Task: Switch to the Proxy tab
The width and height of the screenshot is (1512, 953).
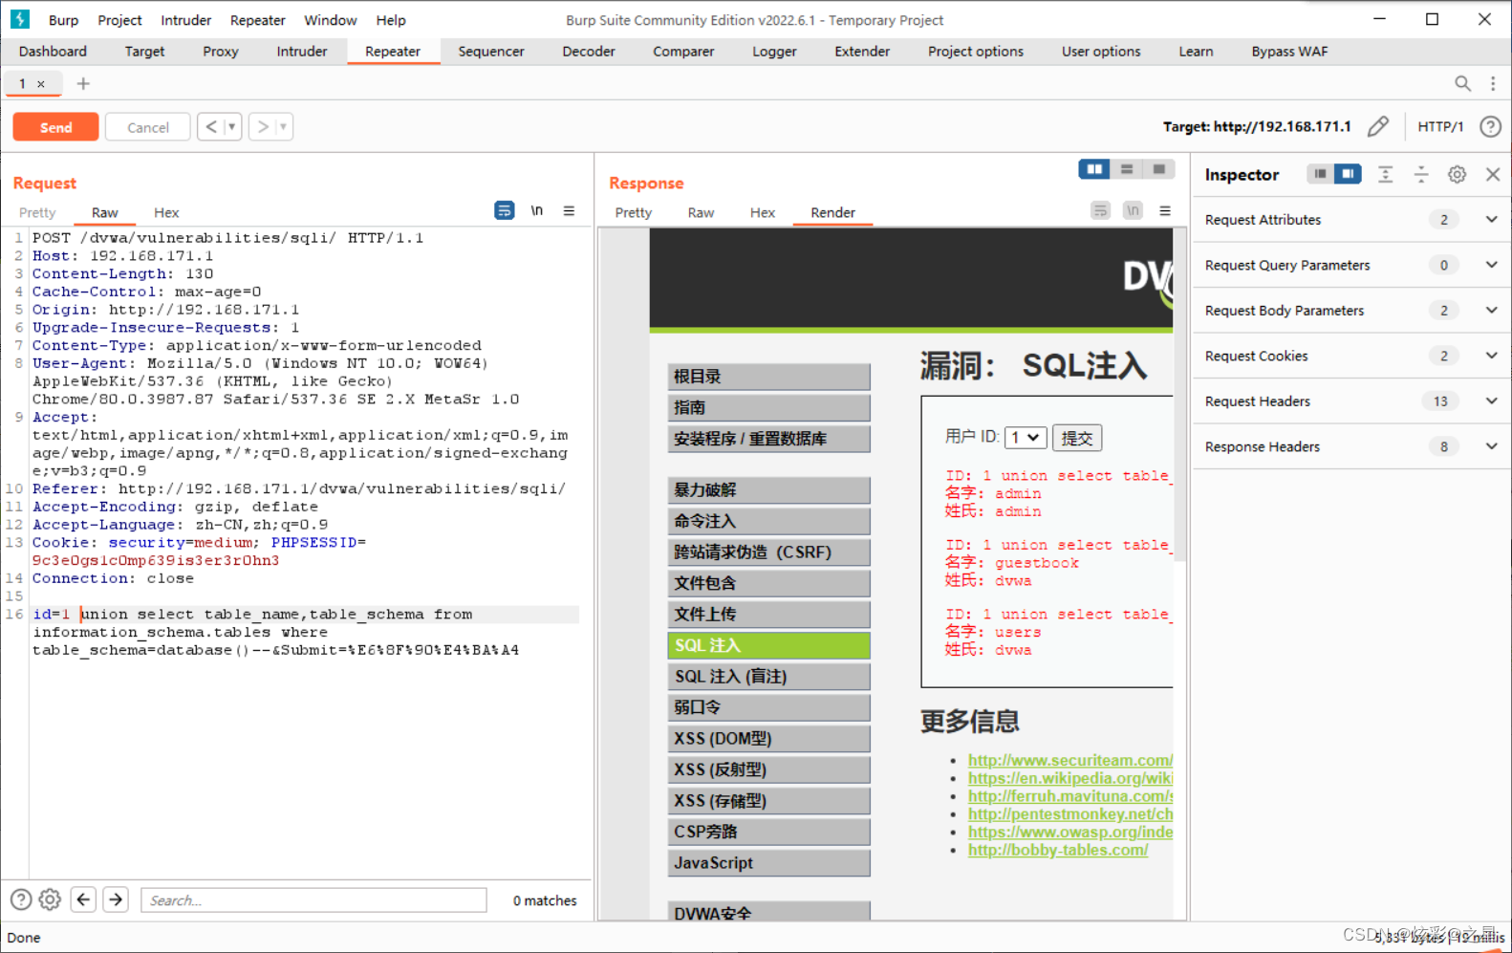Action: click(x=221, y=52)
